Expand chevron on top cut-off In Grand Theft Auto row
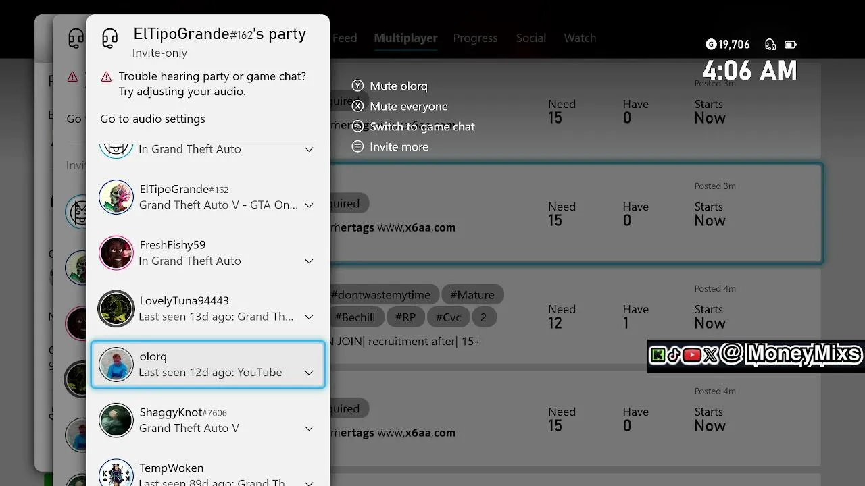The height and width of the screenshot is (486, 865). click(309, 149)
